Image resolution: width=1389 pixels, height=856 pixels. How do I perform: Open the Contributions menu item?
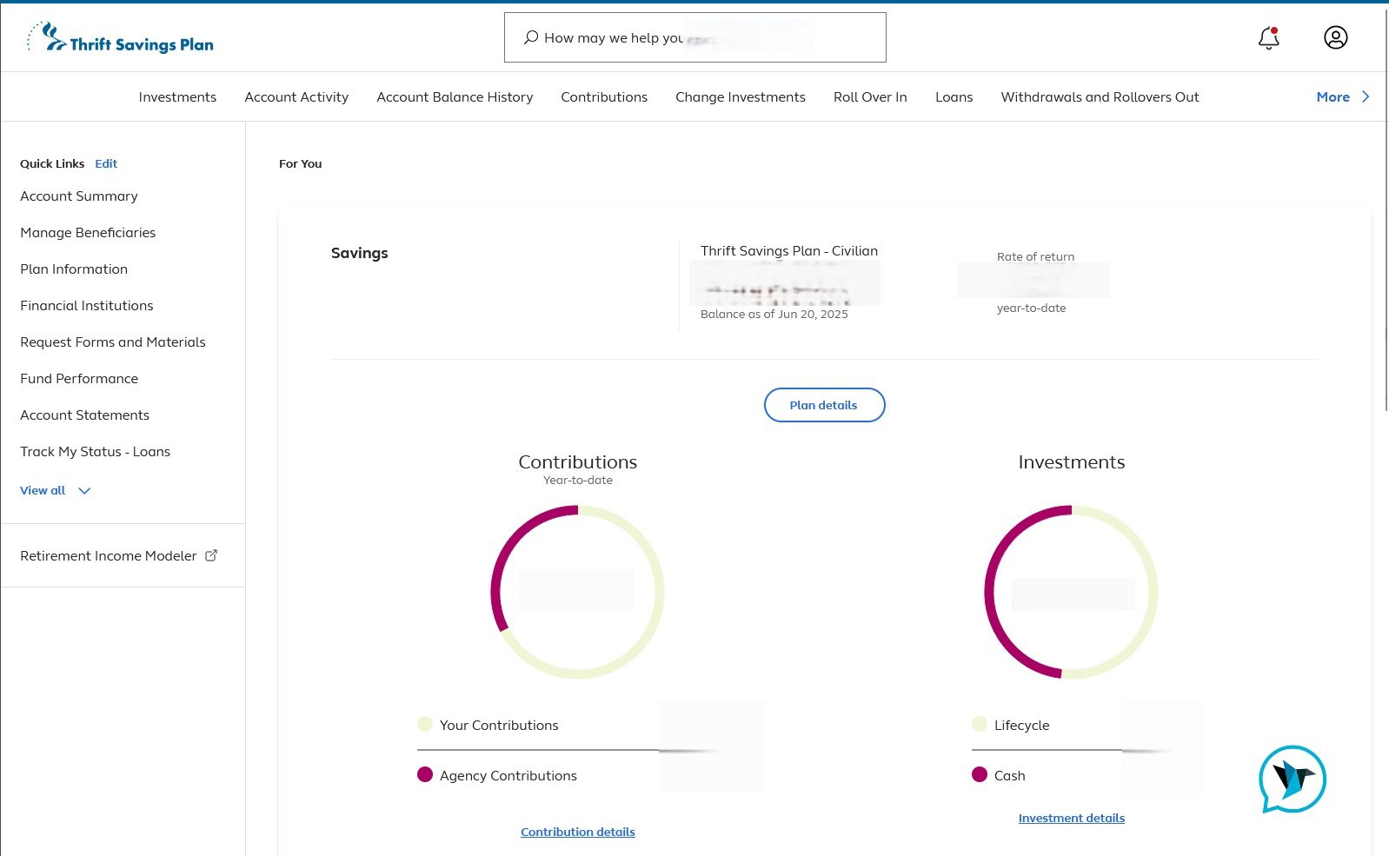pos(604,96)
